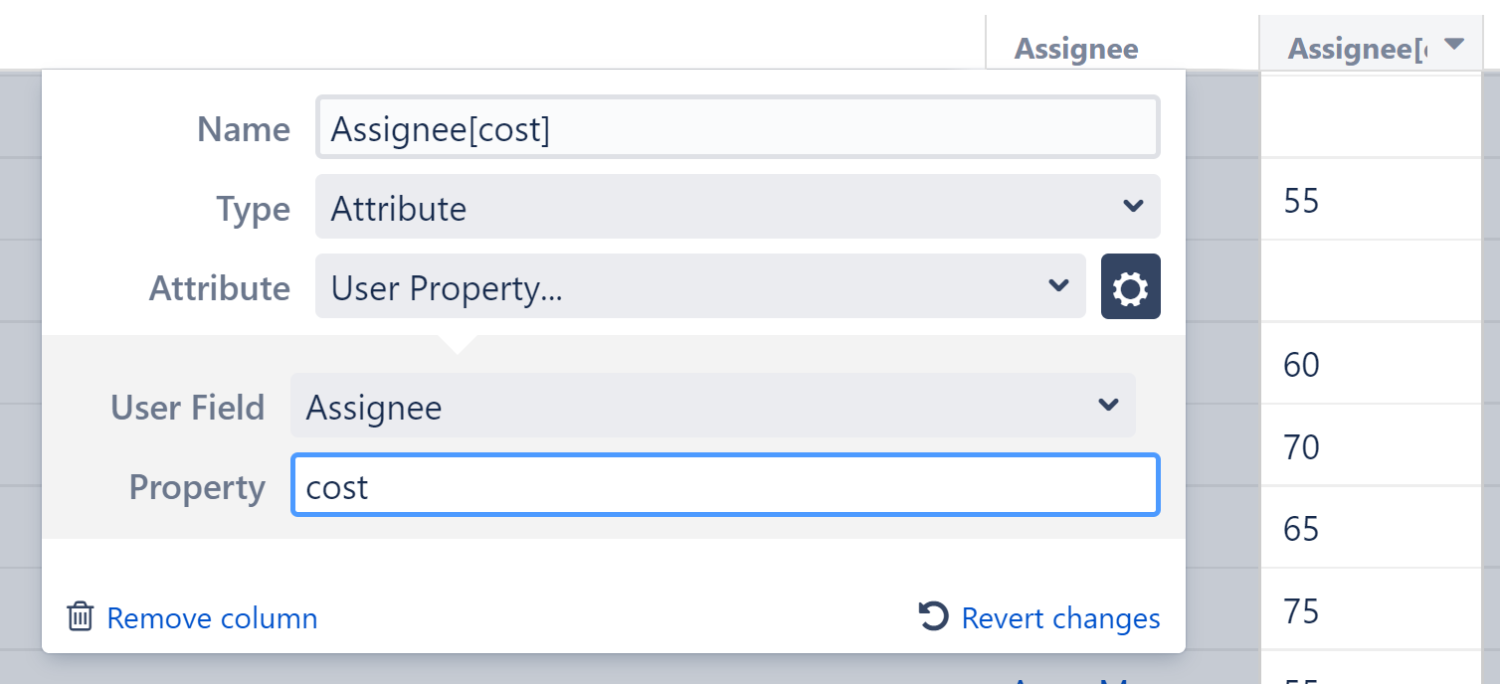Select the cell showing value 55
This screenshot has height=684, width=1500.
click(1373, 199)
